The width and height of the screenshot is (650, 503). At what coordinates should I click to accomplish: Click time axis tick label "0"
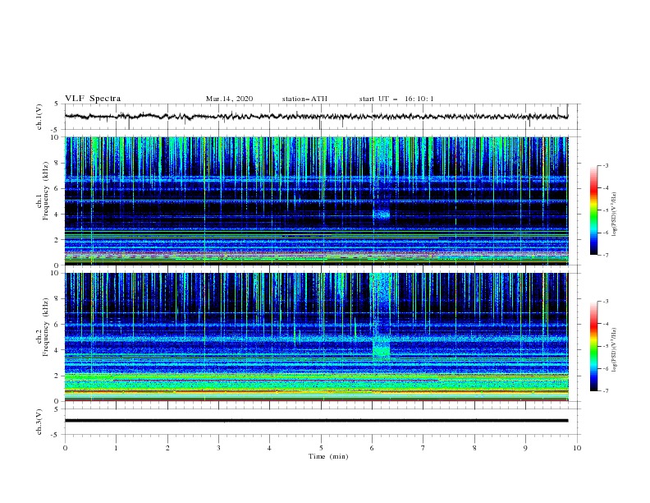point(65,448)
